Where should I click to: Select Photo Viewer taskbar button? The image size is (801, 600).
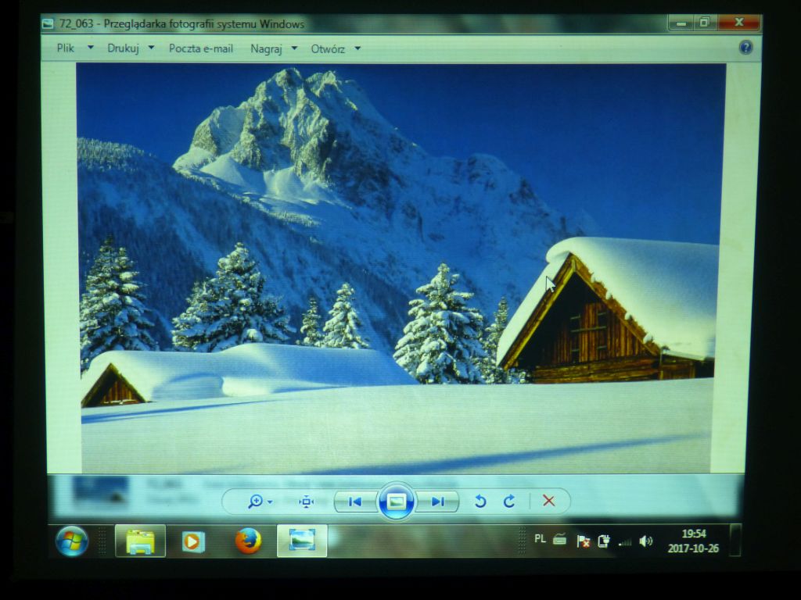[302, 541]
